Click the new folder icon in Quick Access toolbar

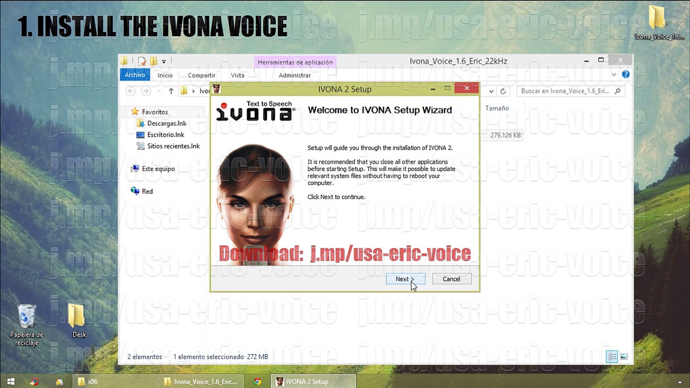click(x=153, y=61)
